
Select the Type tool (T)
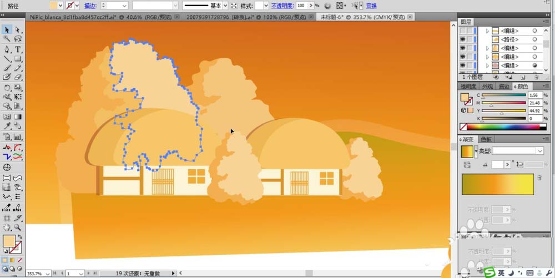[x=18, y=49]
